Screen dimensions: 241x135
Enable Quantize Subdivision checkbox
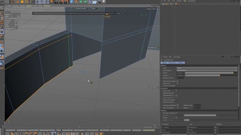click(x=178, y=105)
